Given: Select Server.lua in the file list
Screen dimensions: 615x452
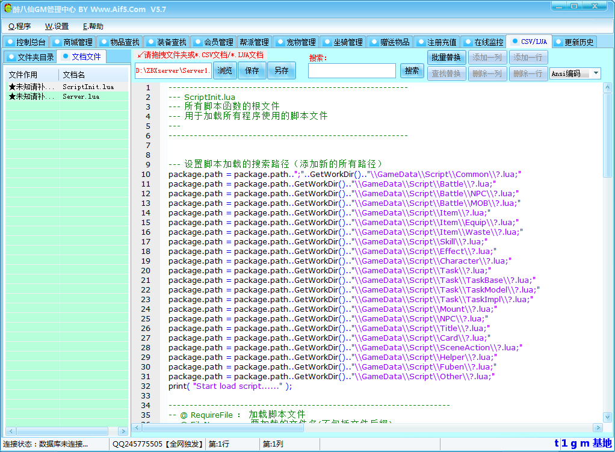Looking at the screenshot, I should [81, 96].
